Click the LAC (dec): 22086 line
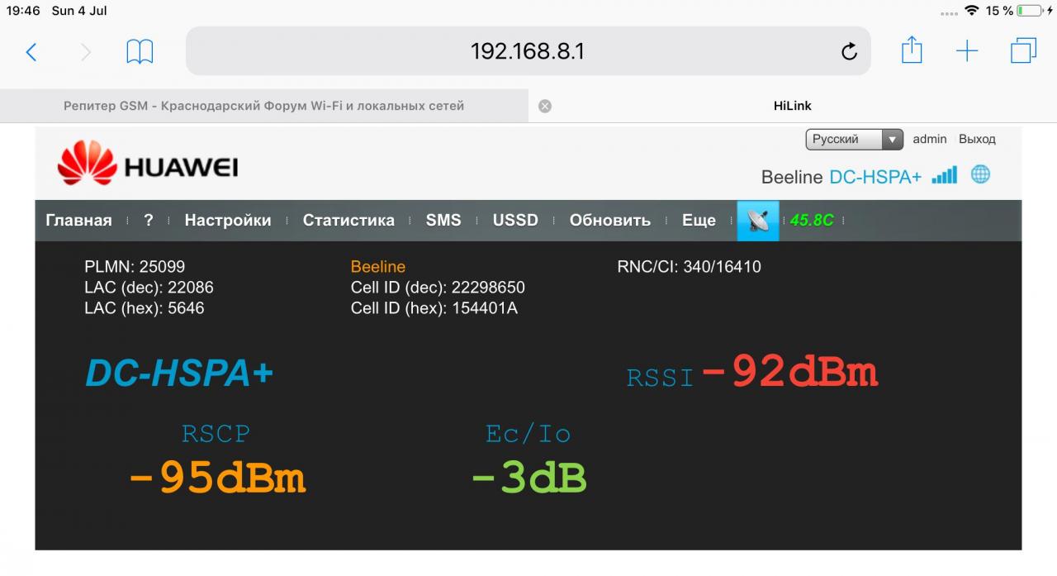 click(149, 288)
